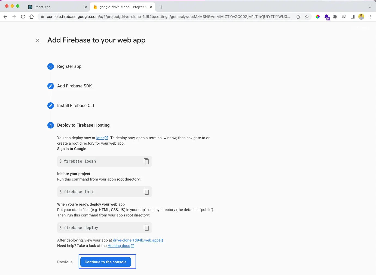
Task: Bookmark this page with the star
Action: 307,17
